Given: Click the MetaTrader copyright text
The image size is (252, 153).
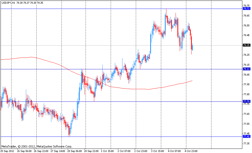Looking at the screenshot, I should tap(37, 146).
